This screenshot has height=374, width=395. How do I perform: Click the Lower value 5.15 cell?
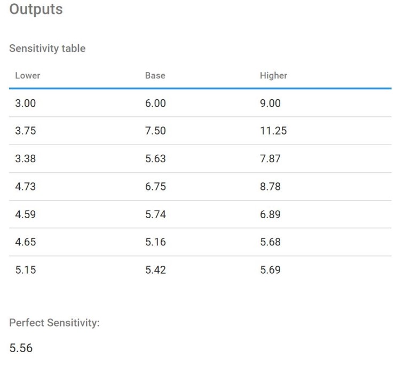(x=26, y=270)
